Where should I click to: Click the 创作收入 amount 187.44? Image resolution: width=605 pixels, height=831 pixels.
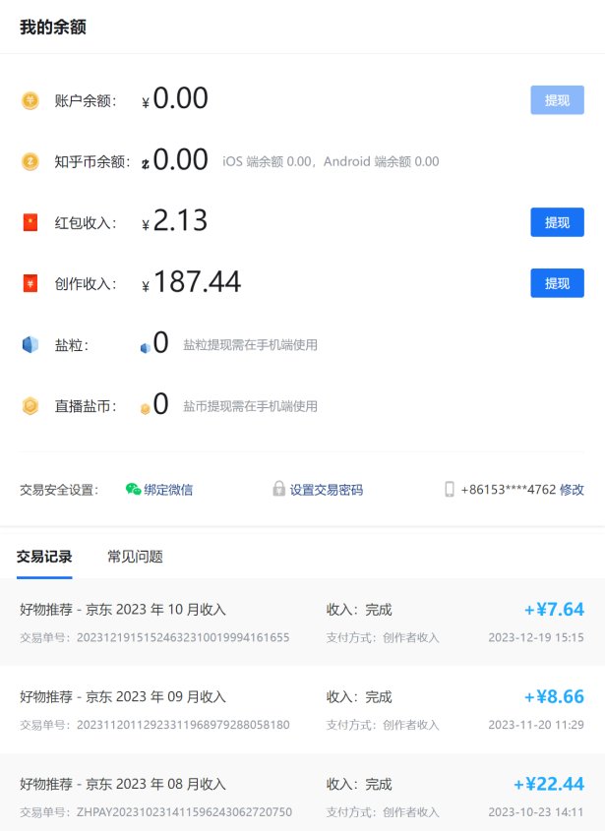click(x=198, y=281)
